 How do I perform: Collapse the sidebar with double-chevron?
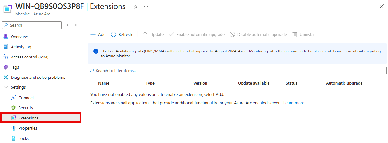click(76, 25)
